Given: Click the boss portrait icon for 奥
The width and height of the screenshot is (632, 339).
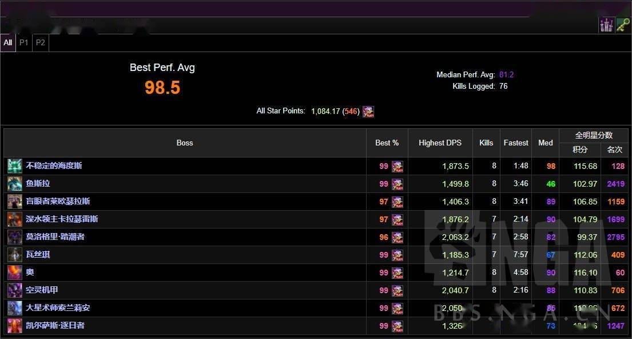Looking at the screenshot, I should [15, 273].
